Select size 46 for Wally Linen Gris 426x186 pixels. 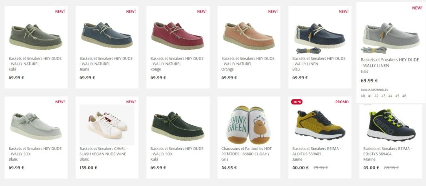tap(404, 96)
